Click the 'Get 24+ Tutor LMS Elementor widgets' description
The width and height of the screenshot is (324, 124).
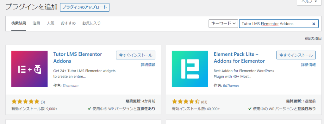point(84,74)
